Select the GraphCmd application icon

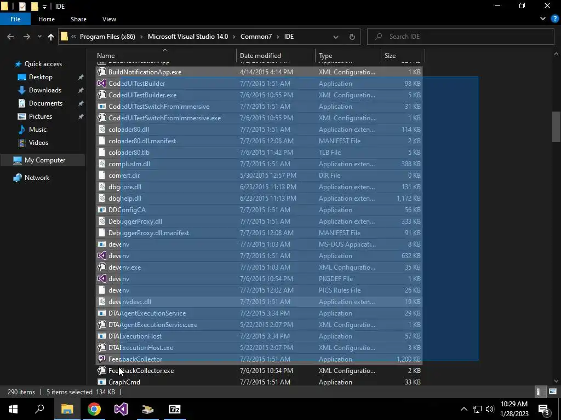[101, 382]
